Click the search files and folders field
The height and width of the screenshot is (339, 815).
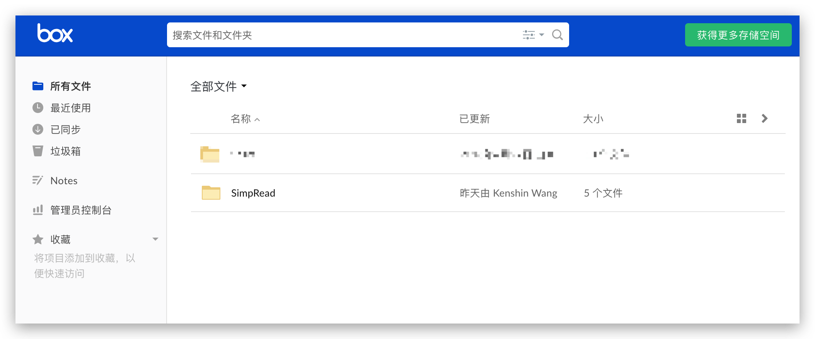340,35
